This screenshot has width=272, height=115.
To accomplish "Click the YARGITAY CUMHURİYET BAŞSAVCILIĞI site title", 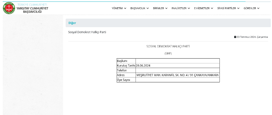I will pos(32,10).
